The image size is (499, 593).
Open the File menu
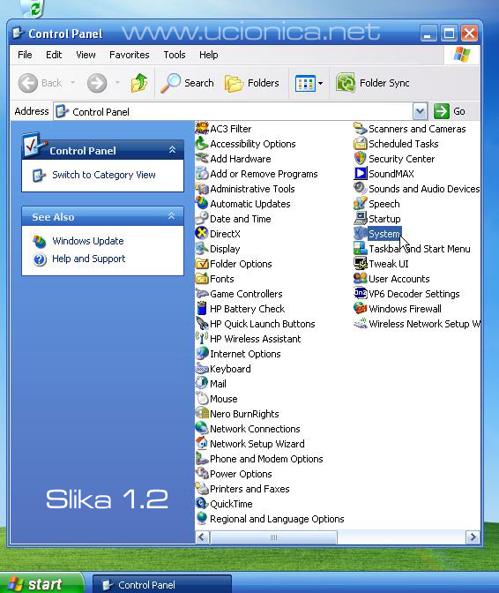[25, 55]
